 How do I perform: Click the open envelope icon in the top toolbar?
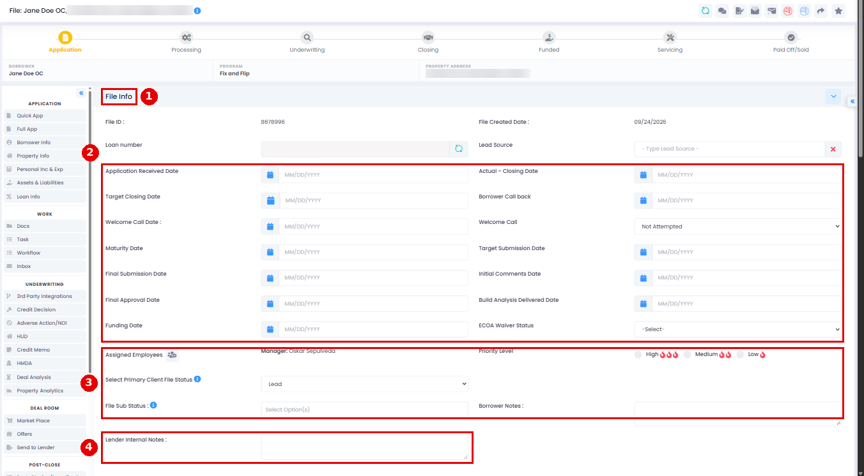point(755,11)
